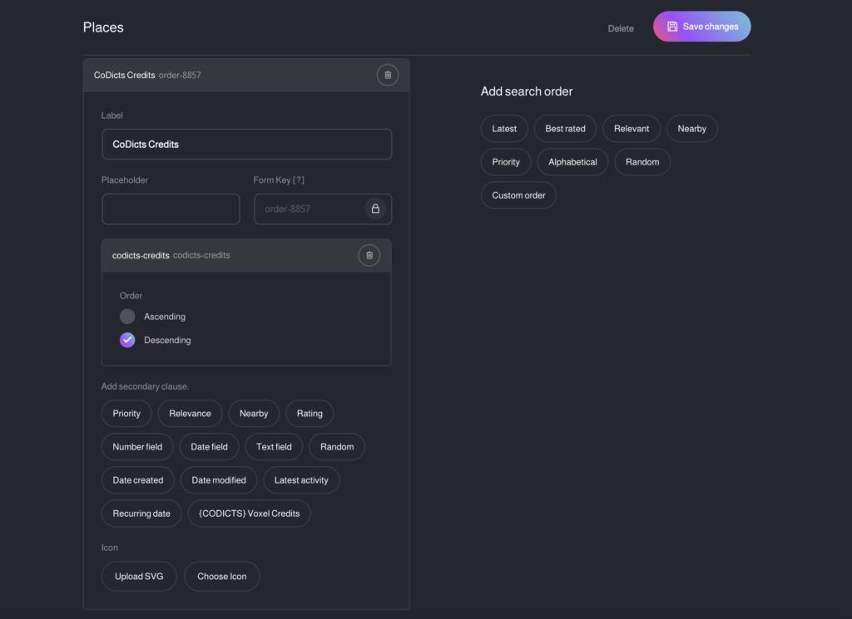Add a Custom order search option
The width and height of the screenshot is (852, 619).
pos(518,195)
